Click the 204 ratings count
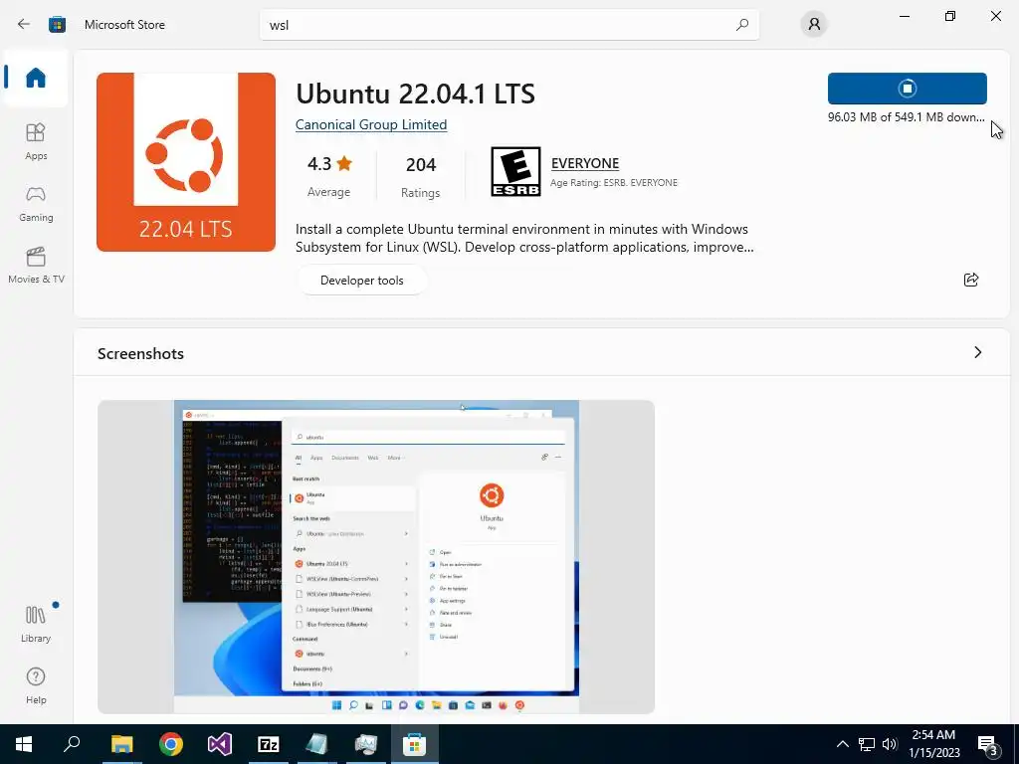1019x764 pixels. (421, 165)
